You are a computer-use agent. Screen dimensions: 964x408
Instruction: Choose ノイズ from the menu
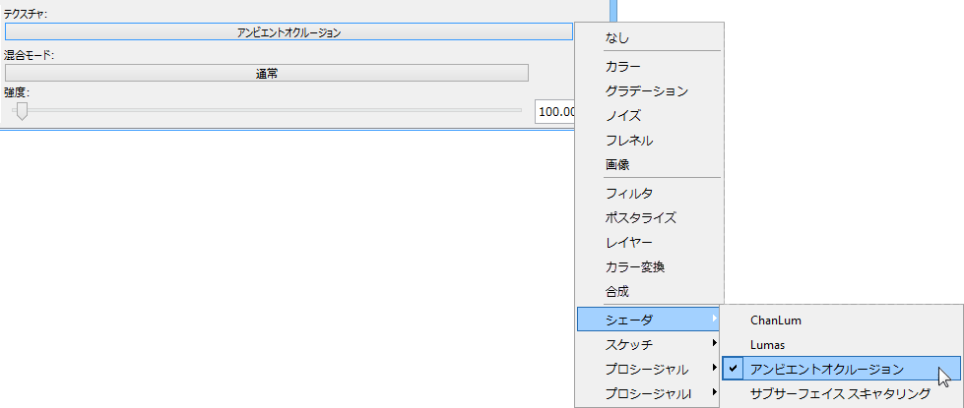(649, 115)
